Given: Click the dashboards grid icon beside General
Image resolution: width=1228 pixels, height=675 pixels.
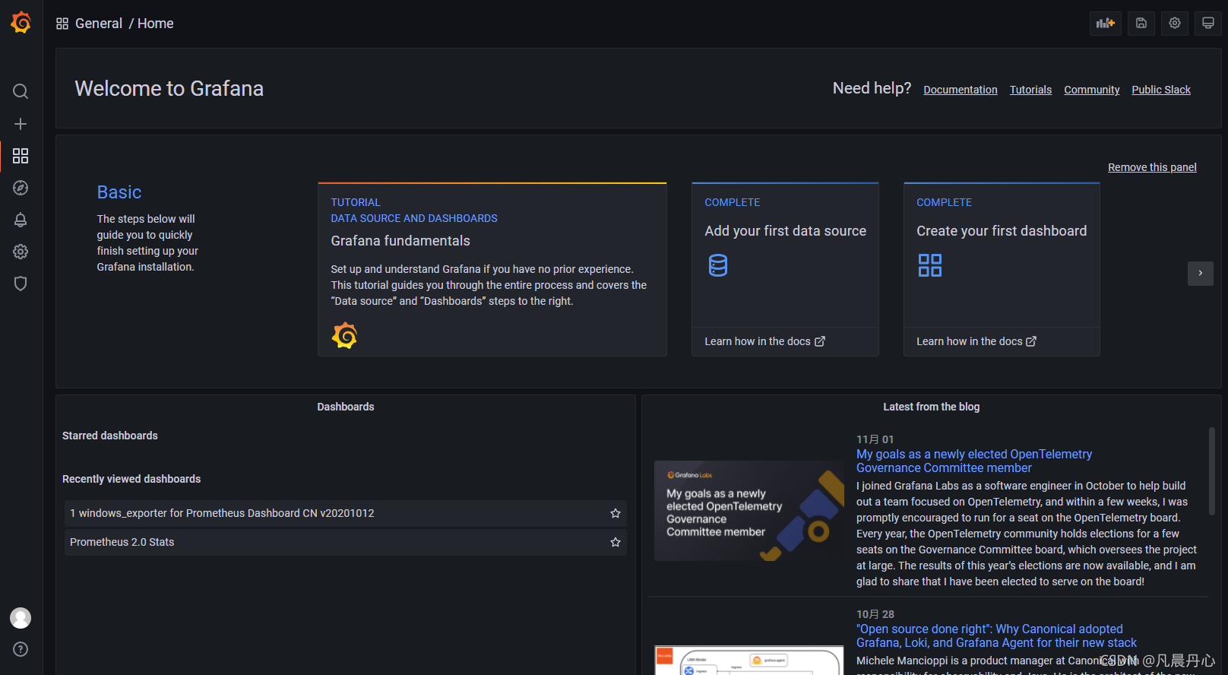Looking at the screenshot, I should click(x=62, y=24).
